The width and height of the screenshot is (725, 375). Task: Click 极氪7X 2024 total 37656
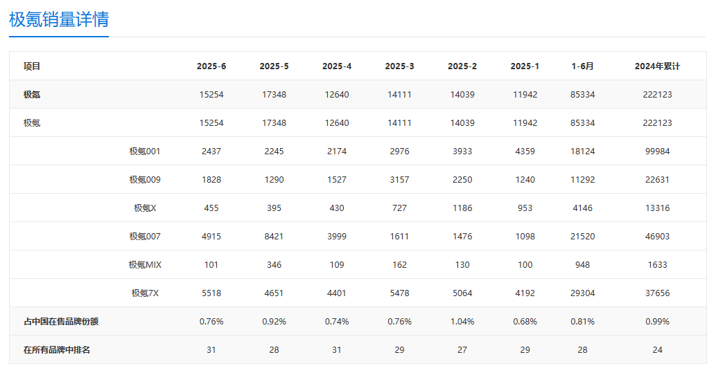(658, 293)
